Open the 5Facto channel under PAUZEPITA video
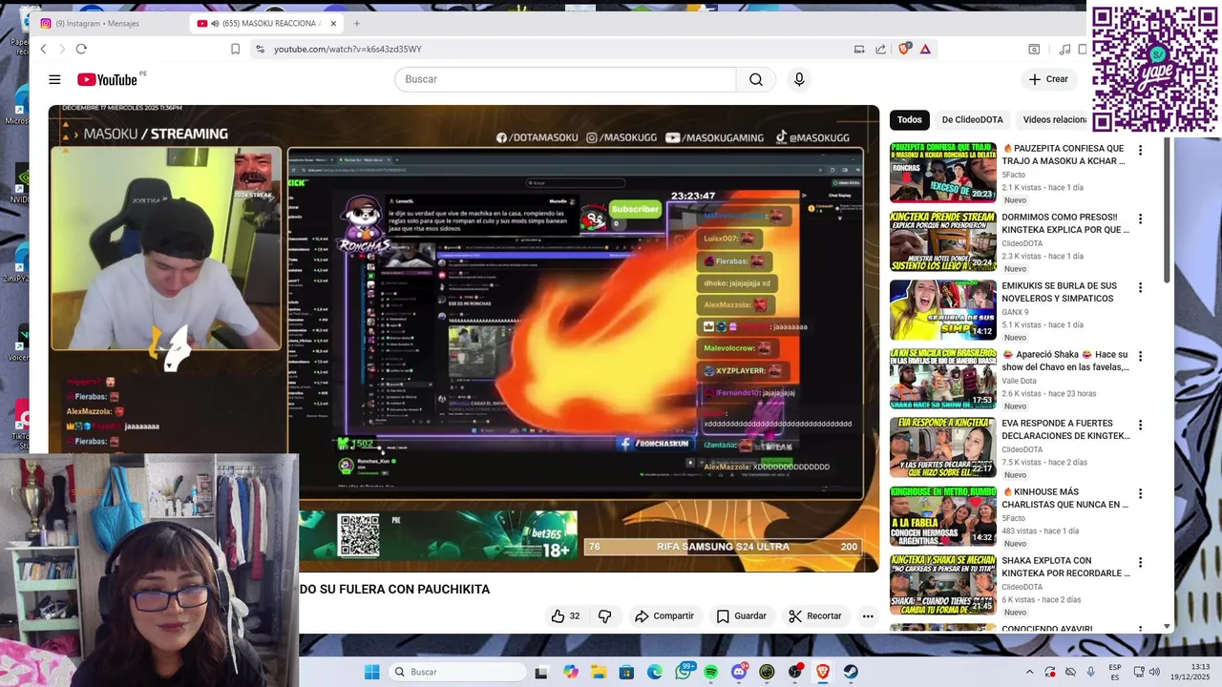The width and height of the screenshot is (1222, 687). tap(1013, 175)
